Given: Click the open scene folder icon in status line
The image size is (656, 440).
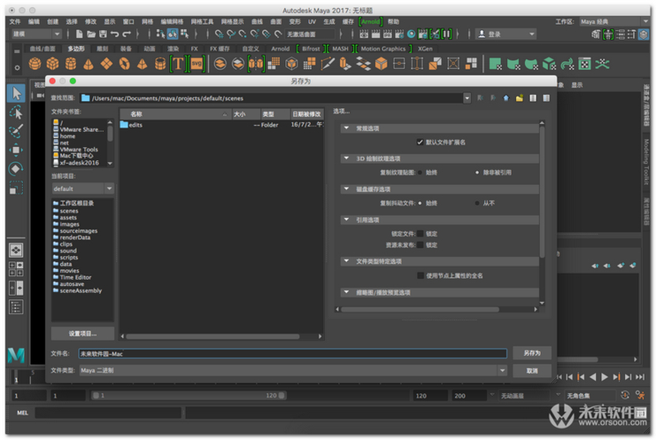Looking at the screenshot, I should [x=92, y=33].
